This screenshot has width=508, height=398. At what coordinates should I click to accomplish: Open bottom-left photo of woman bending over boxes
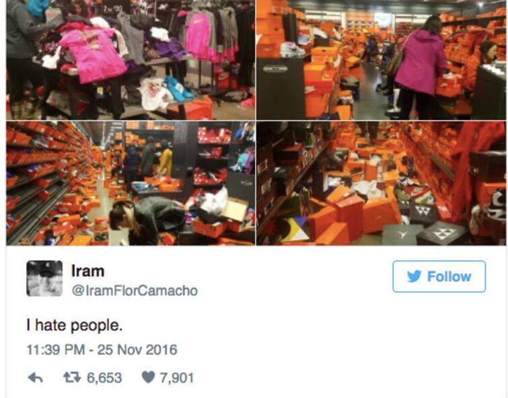(x=131, y=184)
